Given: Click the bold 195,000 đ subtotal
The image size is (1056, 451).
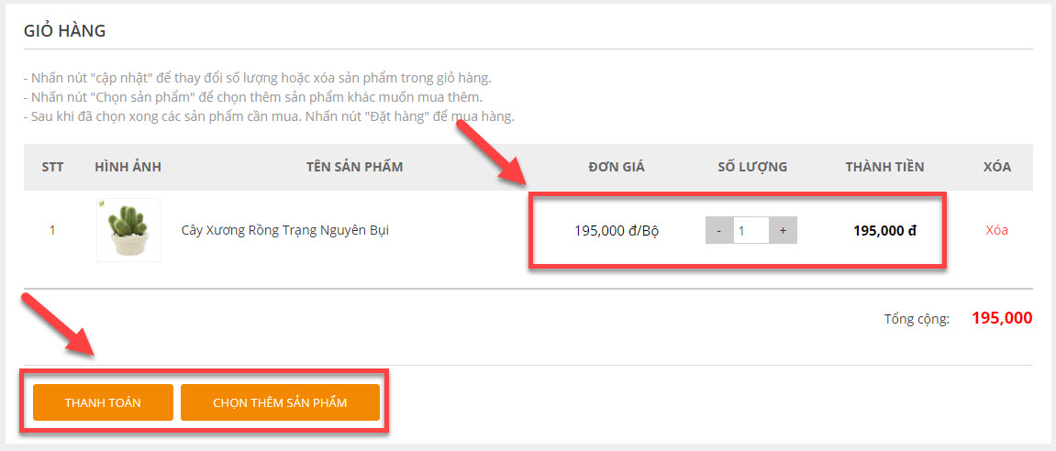Looking at the screenshot, I should [x=885, y=231].
